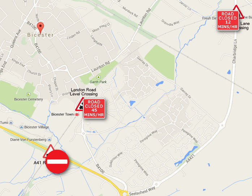This screenshot has height=196, width=252.
Task: Click the Road Closed 45 mins/hr sign
Action: pyautogui.click(x=94, y=109)
